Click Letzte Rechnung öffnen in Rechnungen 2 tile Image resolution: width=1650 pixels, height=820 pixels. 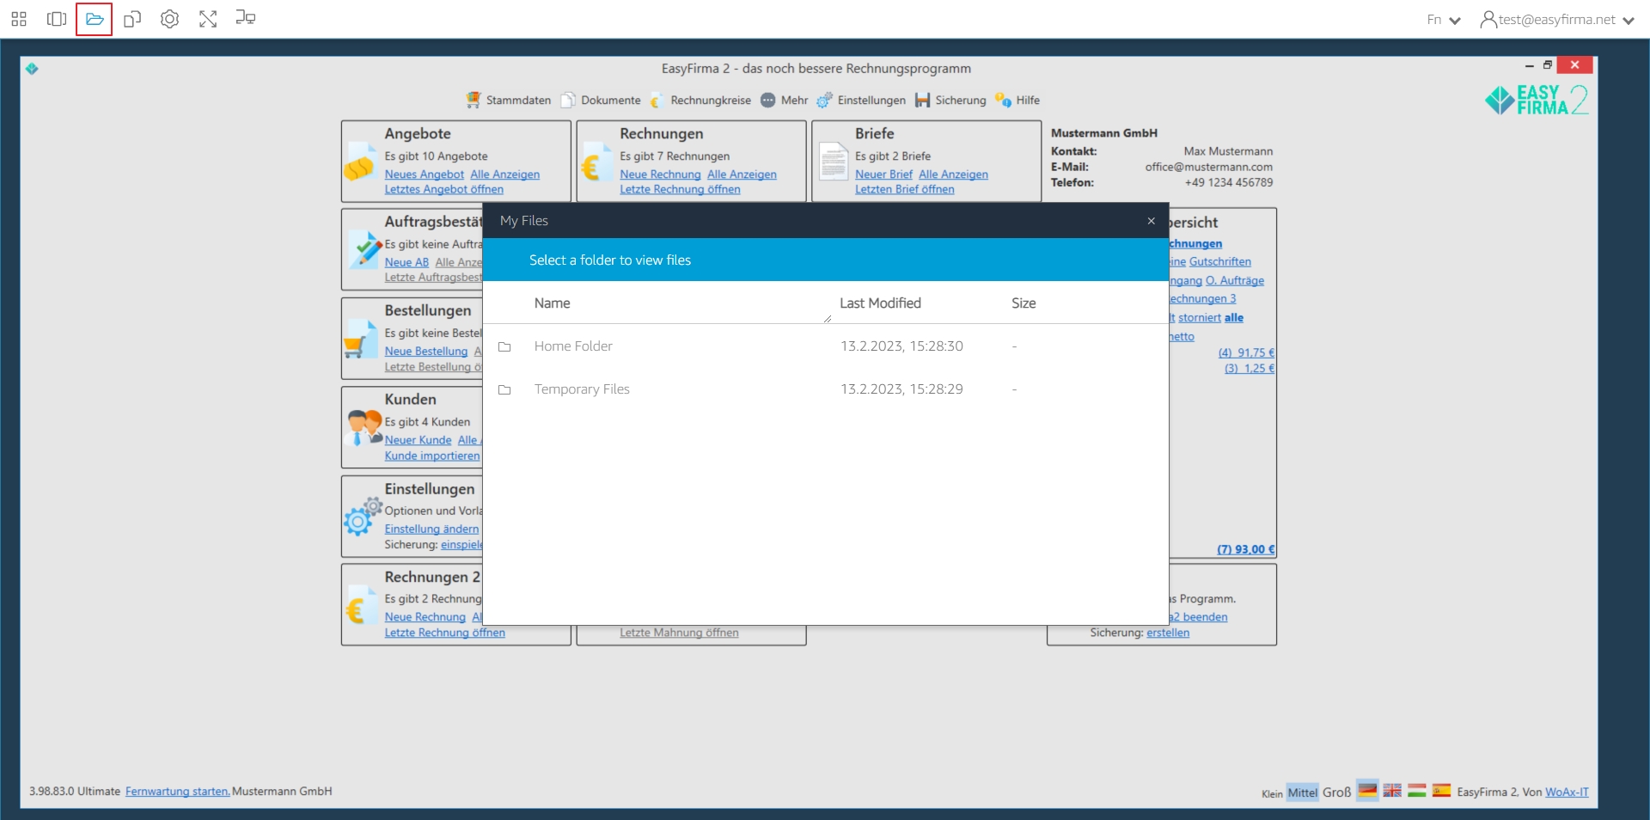[445, 633]
